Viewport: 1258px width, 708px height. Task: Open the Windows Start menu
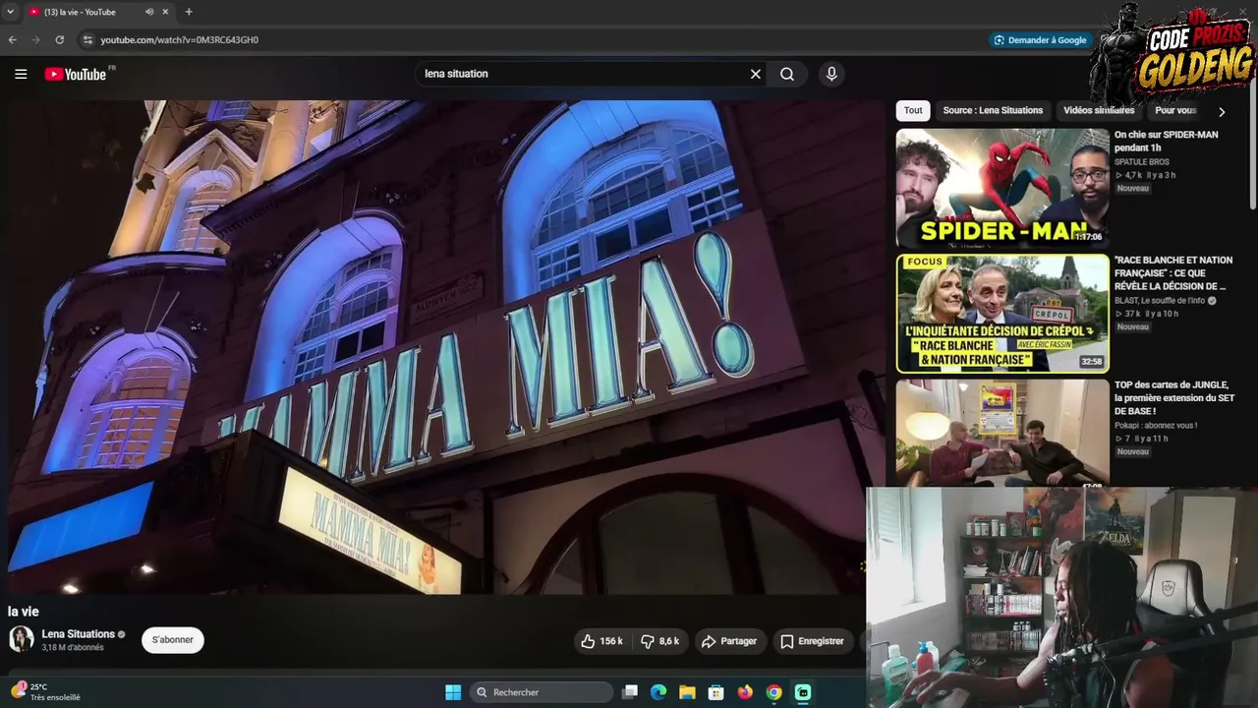click(453, 692)
